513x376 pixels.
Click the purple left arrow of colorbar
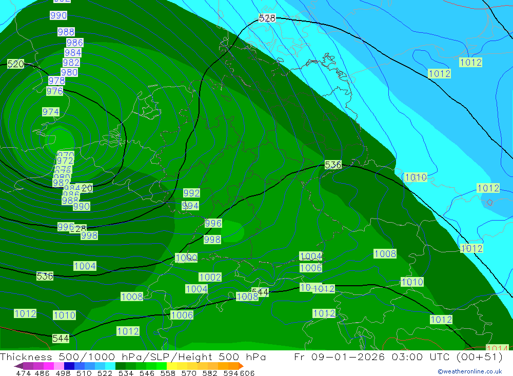coord(18,366)
